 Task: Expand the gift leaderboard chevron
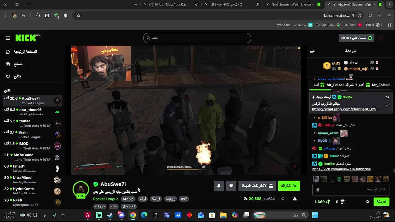[351, 76]
